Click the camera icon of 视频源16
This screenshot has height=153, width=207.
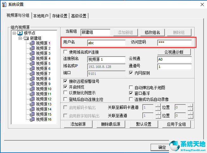coord(32,119)
